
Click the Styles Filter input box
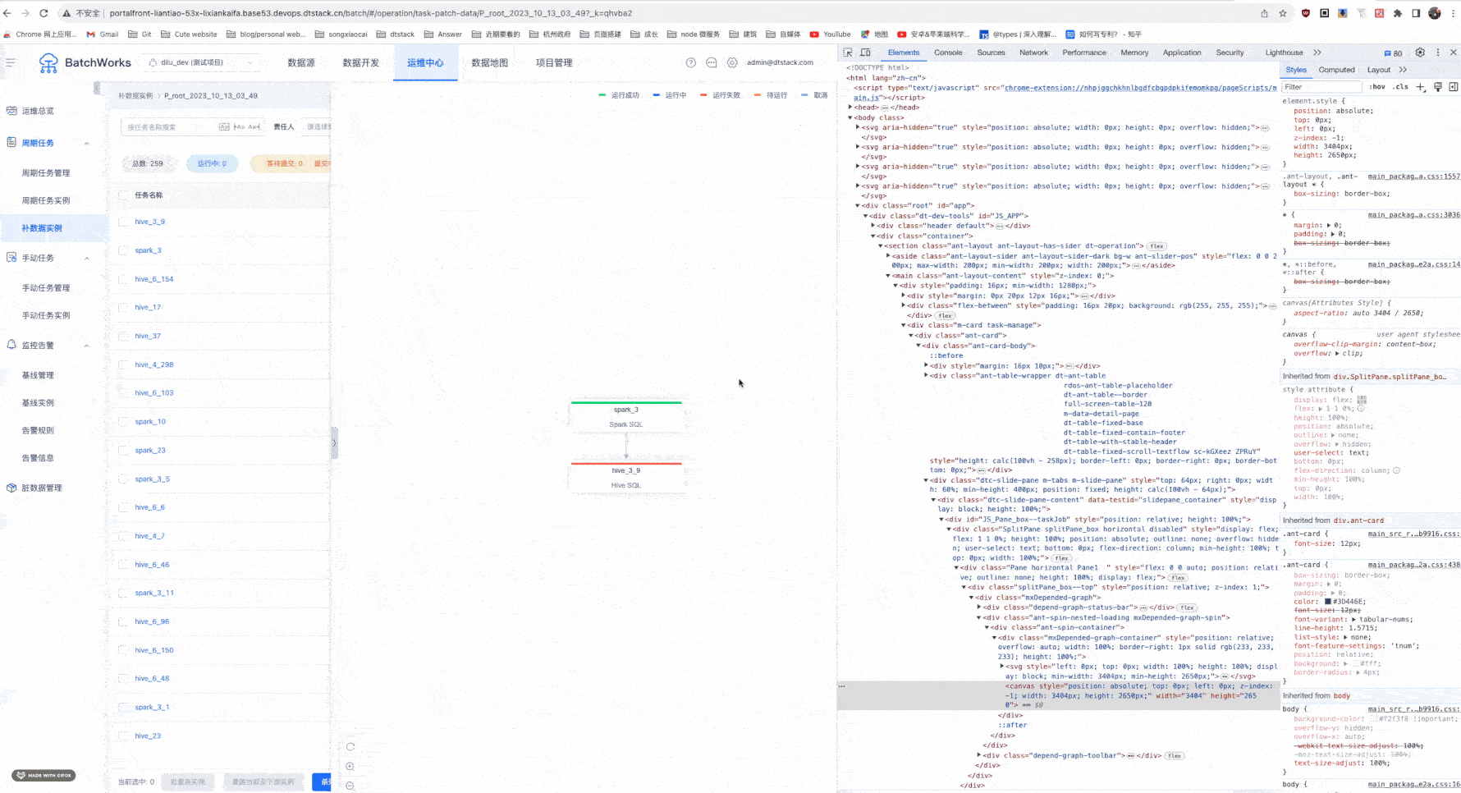point(1323,87)
